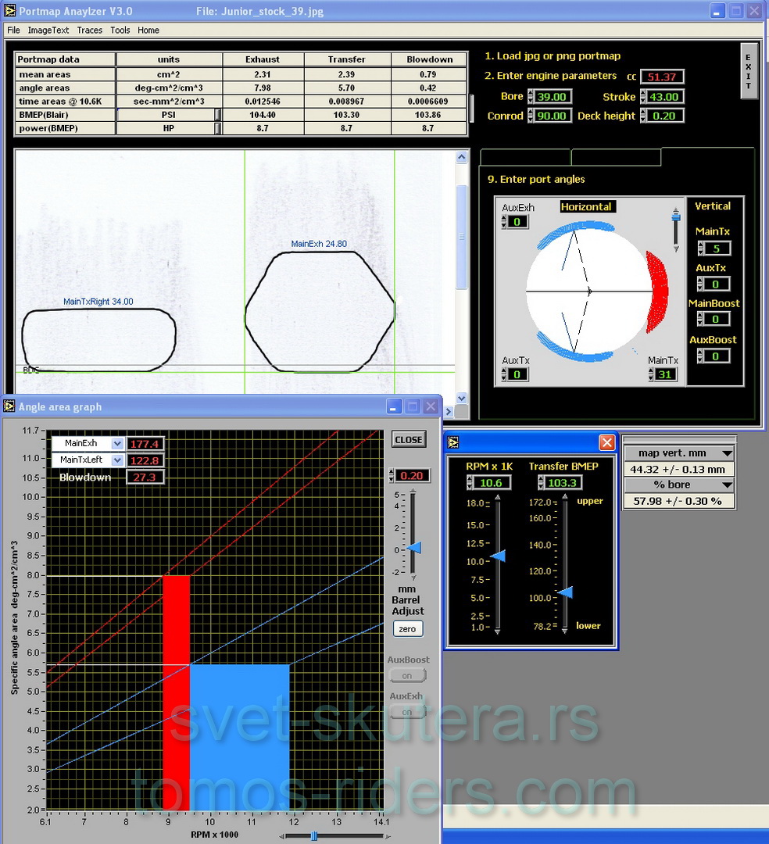Click the Conrod value input field

(550, 116)
